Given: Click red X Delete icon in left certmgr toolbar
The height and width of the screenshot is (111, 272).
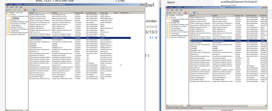Looking at the screenshot, I should click(25, 10).
